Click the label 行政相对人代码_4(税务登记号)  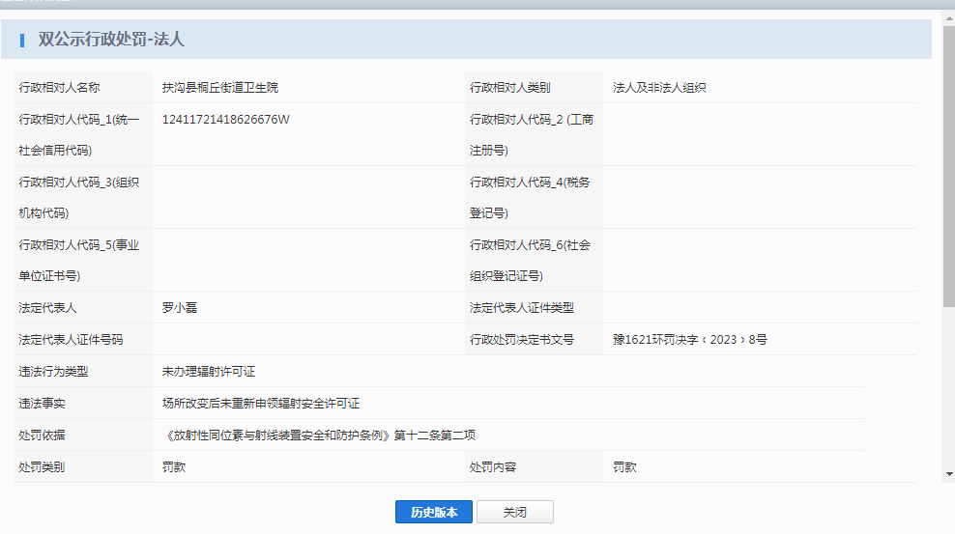point(530,197)
